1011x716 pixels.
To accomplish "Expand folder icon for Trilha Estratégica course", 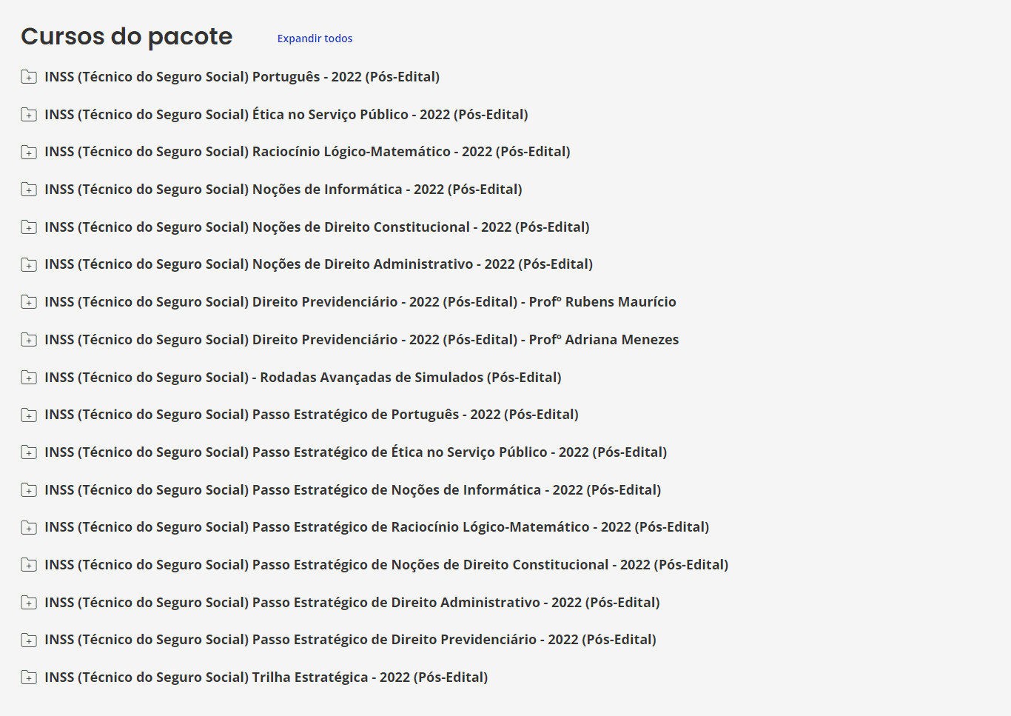I will (29, 677).
